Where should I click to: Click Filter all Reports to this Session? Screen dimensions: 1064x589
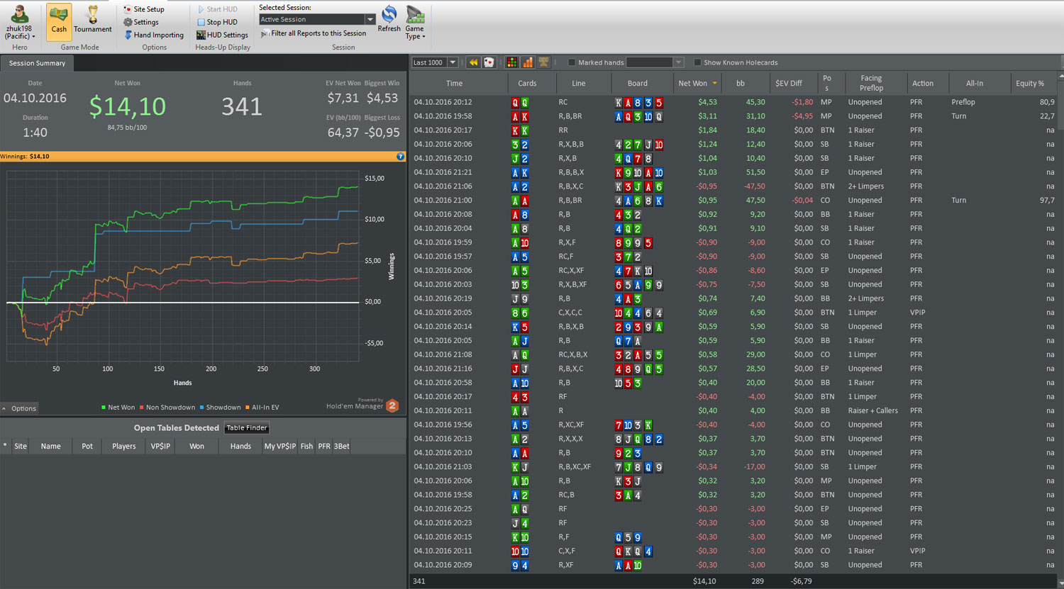(x=314, y=33)
